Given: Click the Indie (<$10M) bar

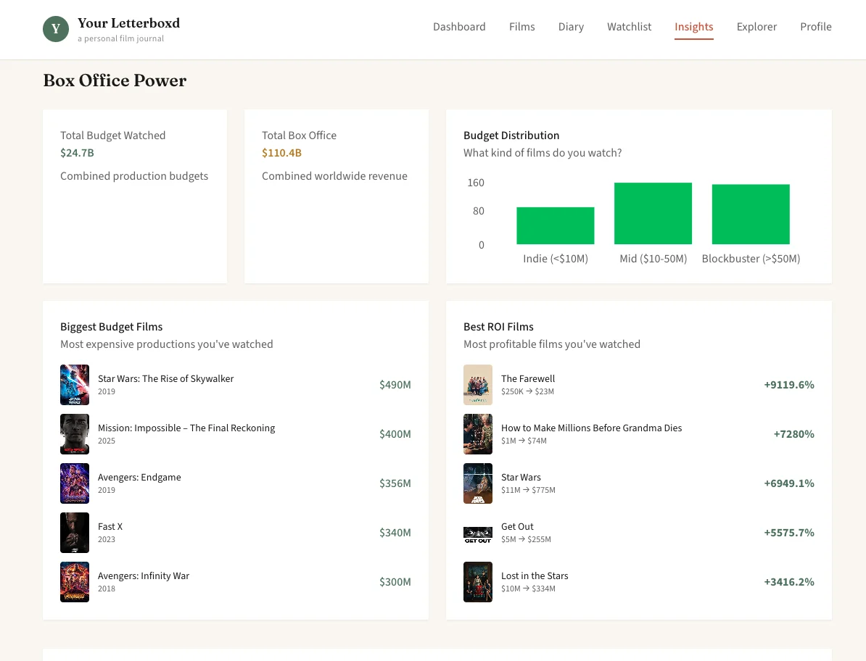Looking at the screenshot, I should (555, 225).
